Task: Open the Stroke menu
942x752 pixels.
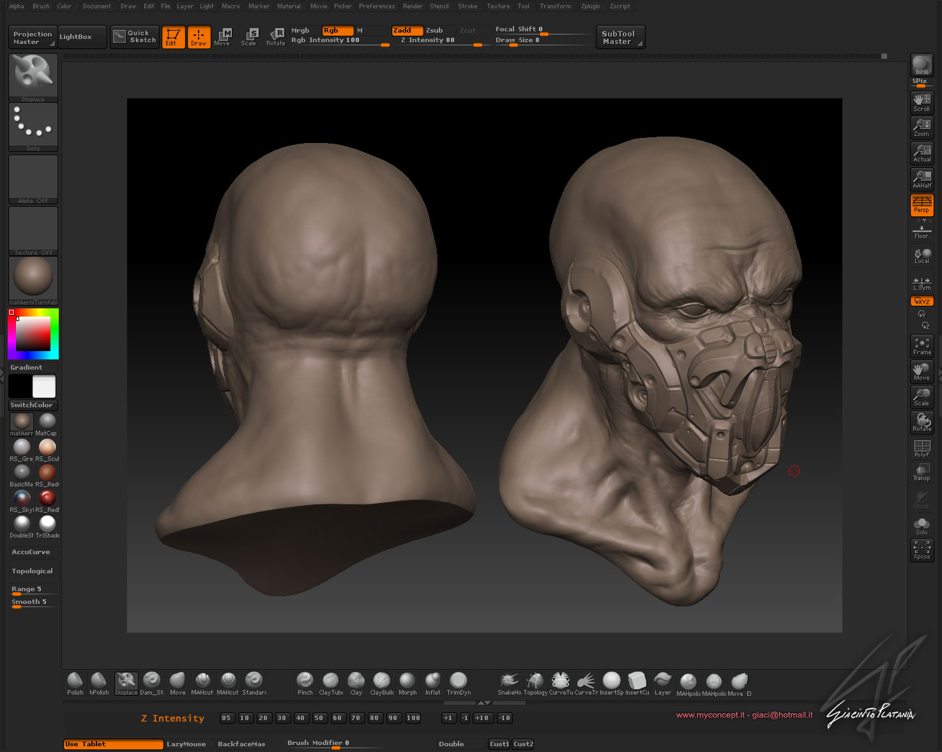Action: pyautogui.click(x=467, y=6)
